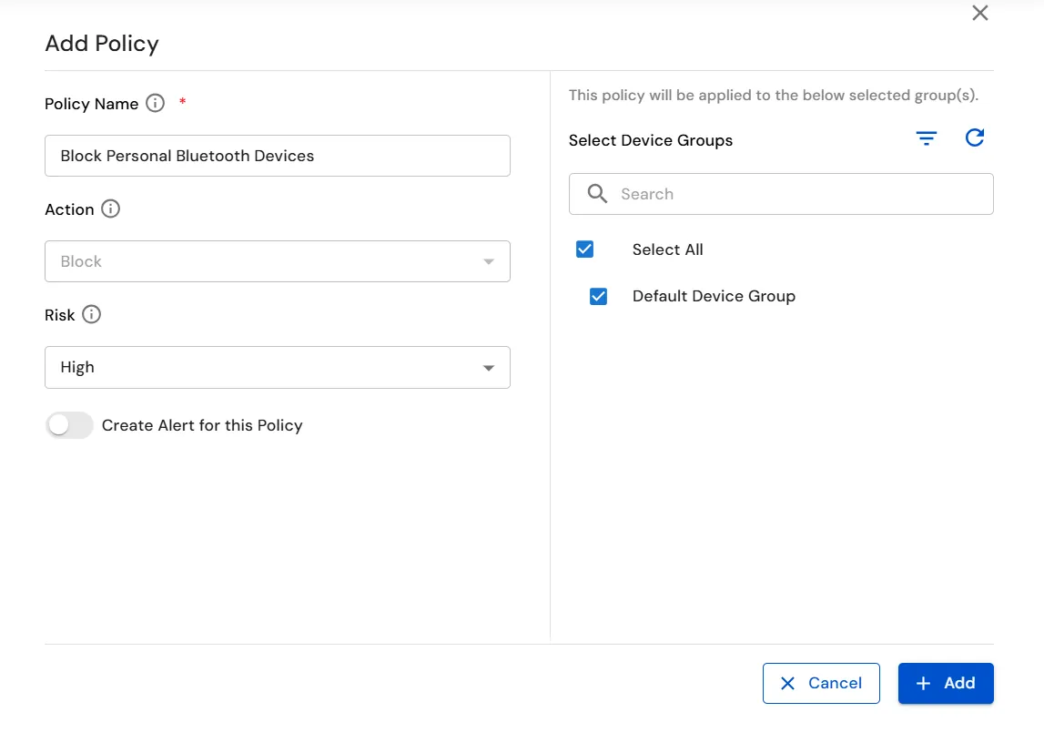Focus the device groups Search field
The height and width of the screenshot is (753, 1044).
click(781, 194)
